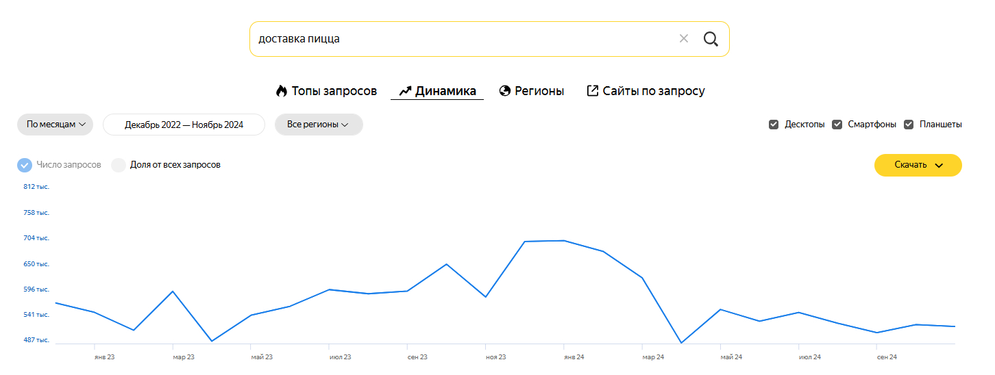The width and height of the screenshot is (995, 375).
Task: Click the magnifier search icon
Action: click(x=711, y=39)
